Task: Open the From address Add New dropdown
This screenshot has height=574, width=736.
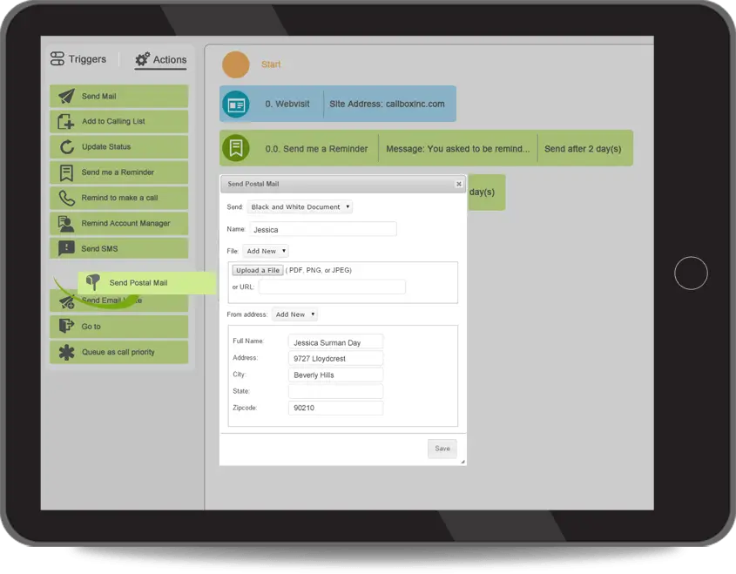Action: (x=294, y=314)
